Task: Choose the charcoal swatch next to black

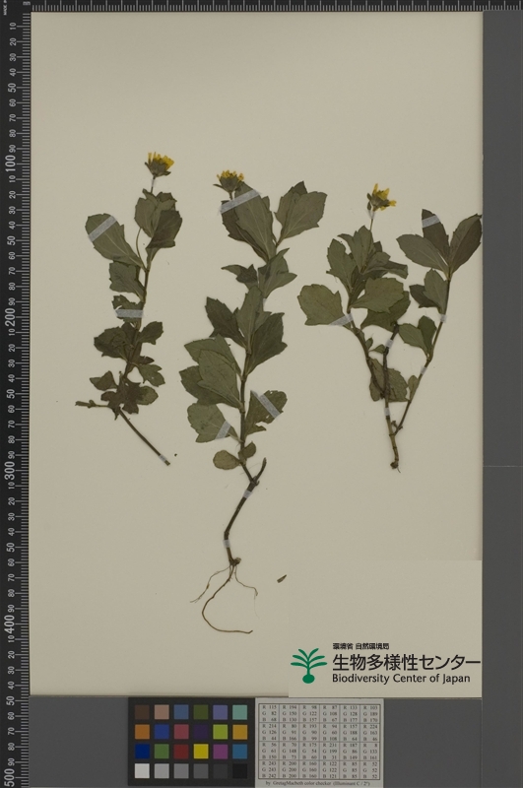Action: pos(221,771)
